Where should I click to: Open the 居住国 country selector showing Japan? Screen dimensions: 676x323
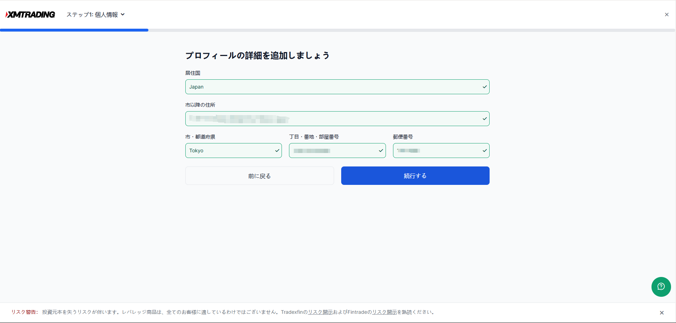pyautogui.click(x=330, y=87)
